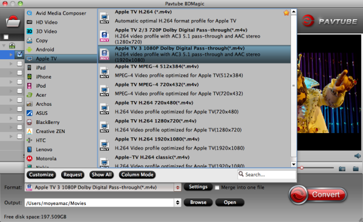
Task: Click the Apple TV H.264 1280x720 icon
Action: tap(105, 127)
